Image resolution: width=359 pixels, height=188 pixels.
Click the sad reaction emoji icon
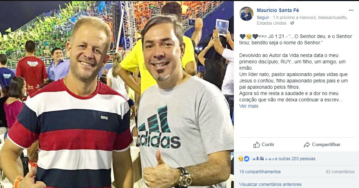click(x=241, y=159)
